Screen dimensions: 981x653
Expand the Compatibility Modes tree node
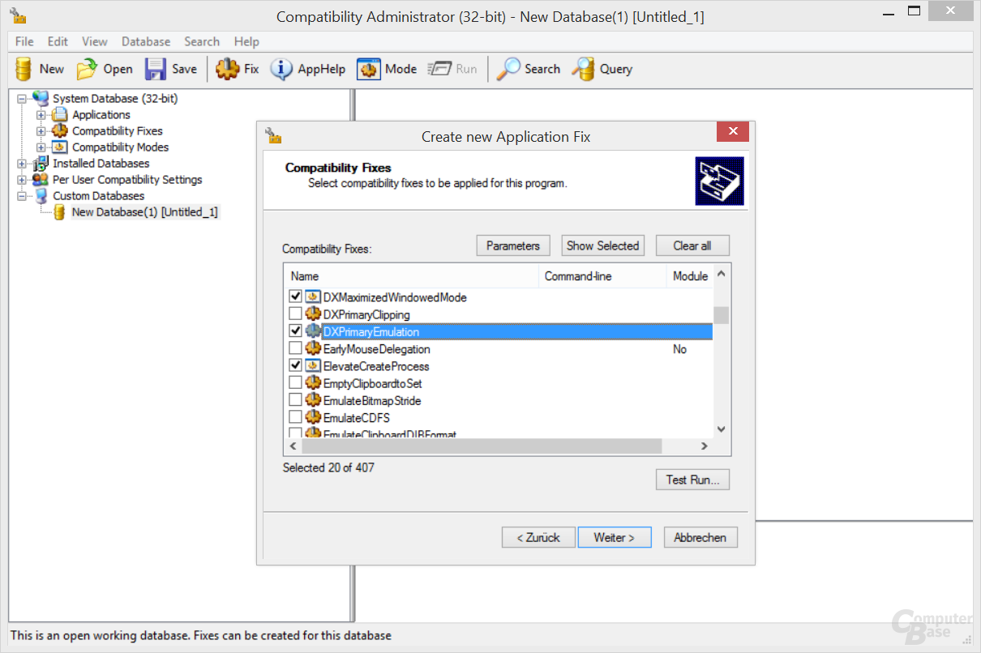pos(41,147)
